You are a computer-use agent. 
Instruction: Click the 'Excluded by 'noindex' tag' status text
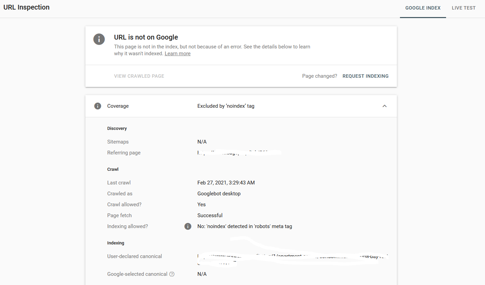(226, 106)
